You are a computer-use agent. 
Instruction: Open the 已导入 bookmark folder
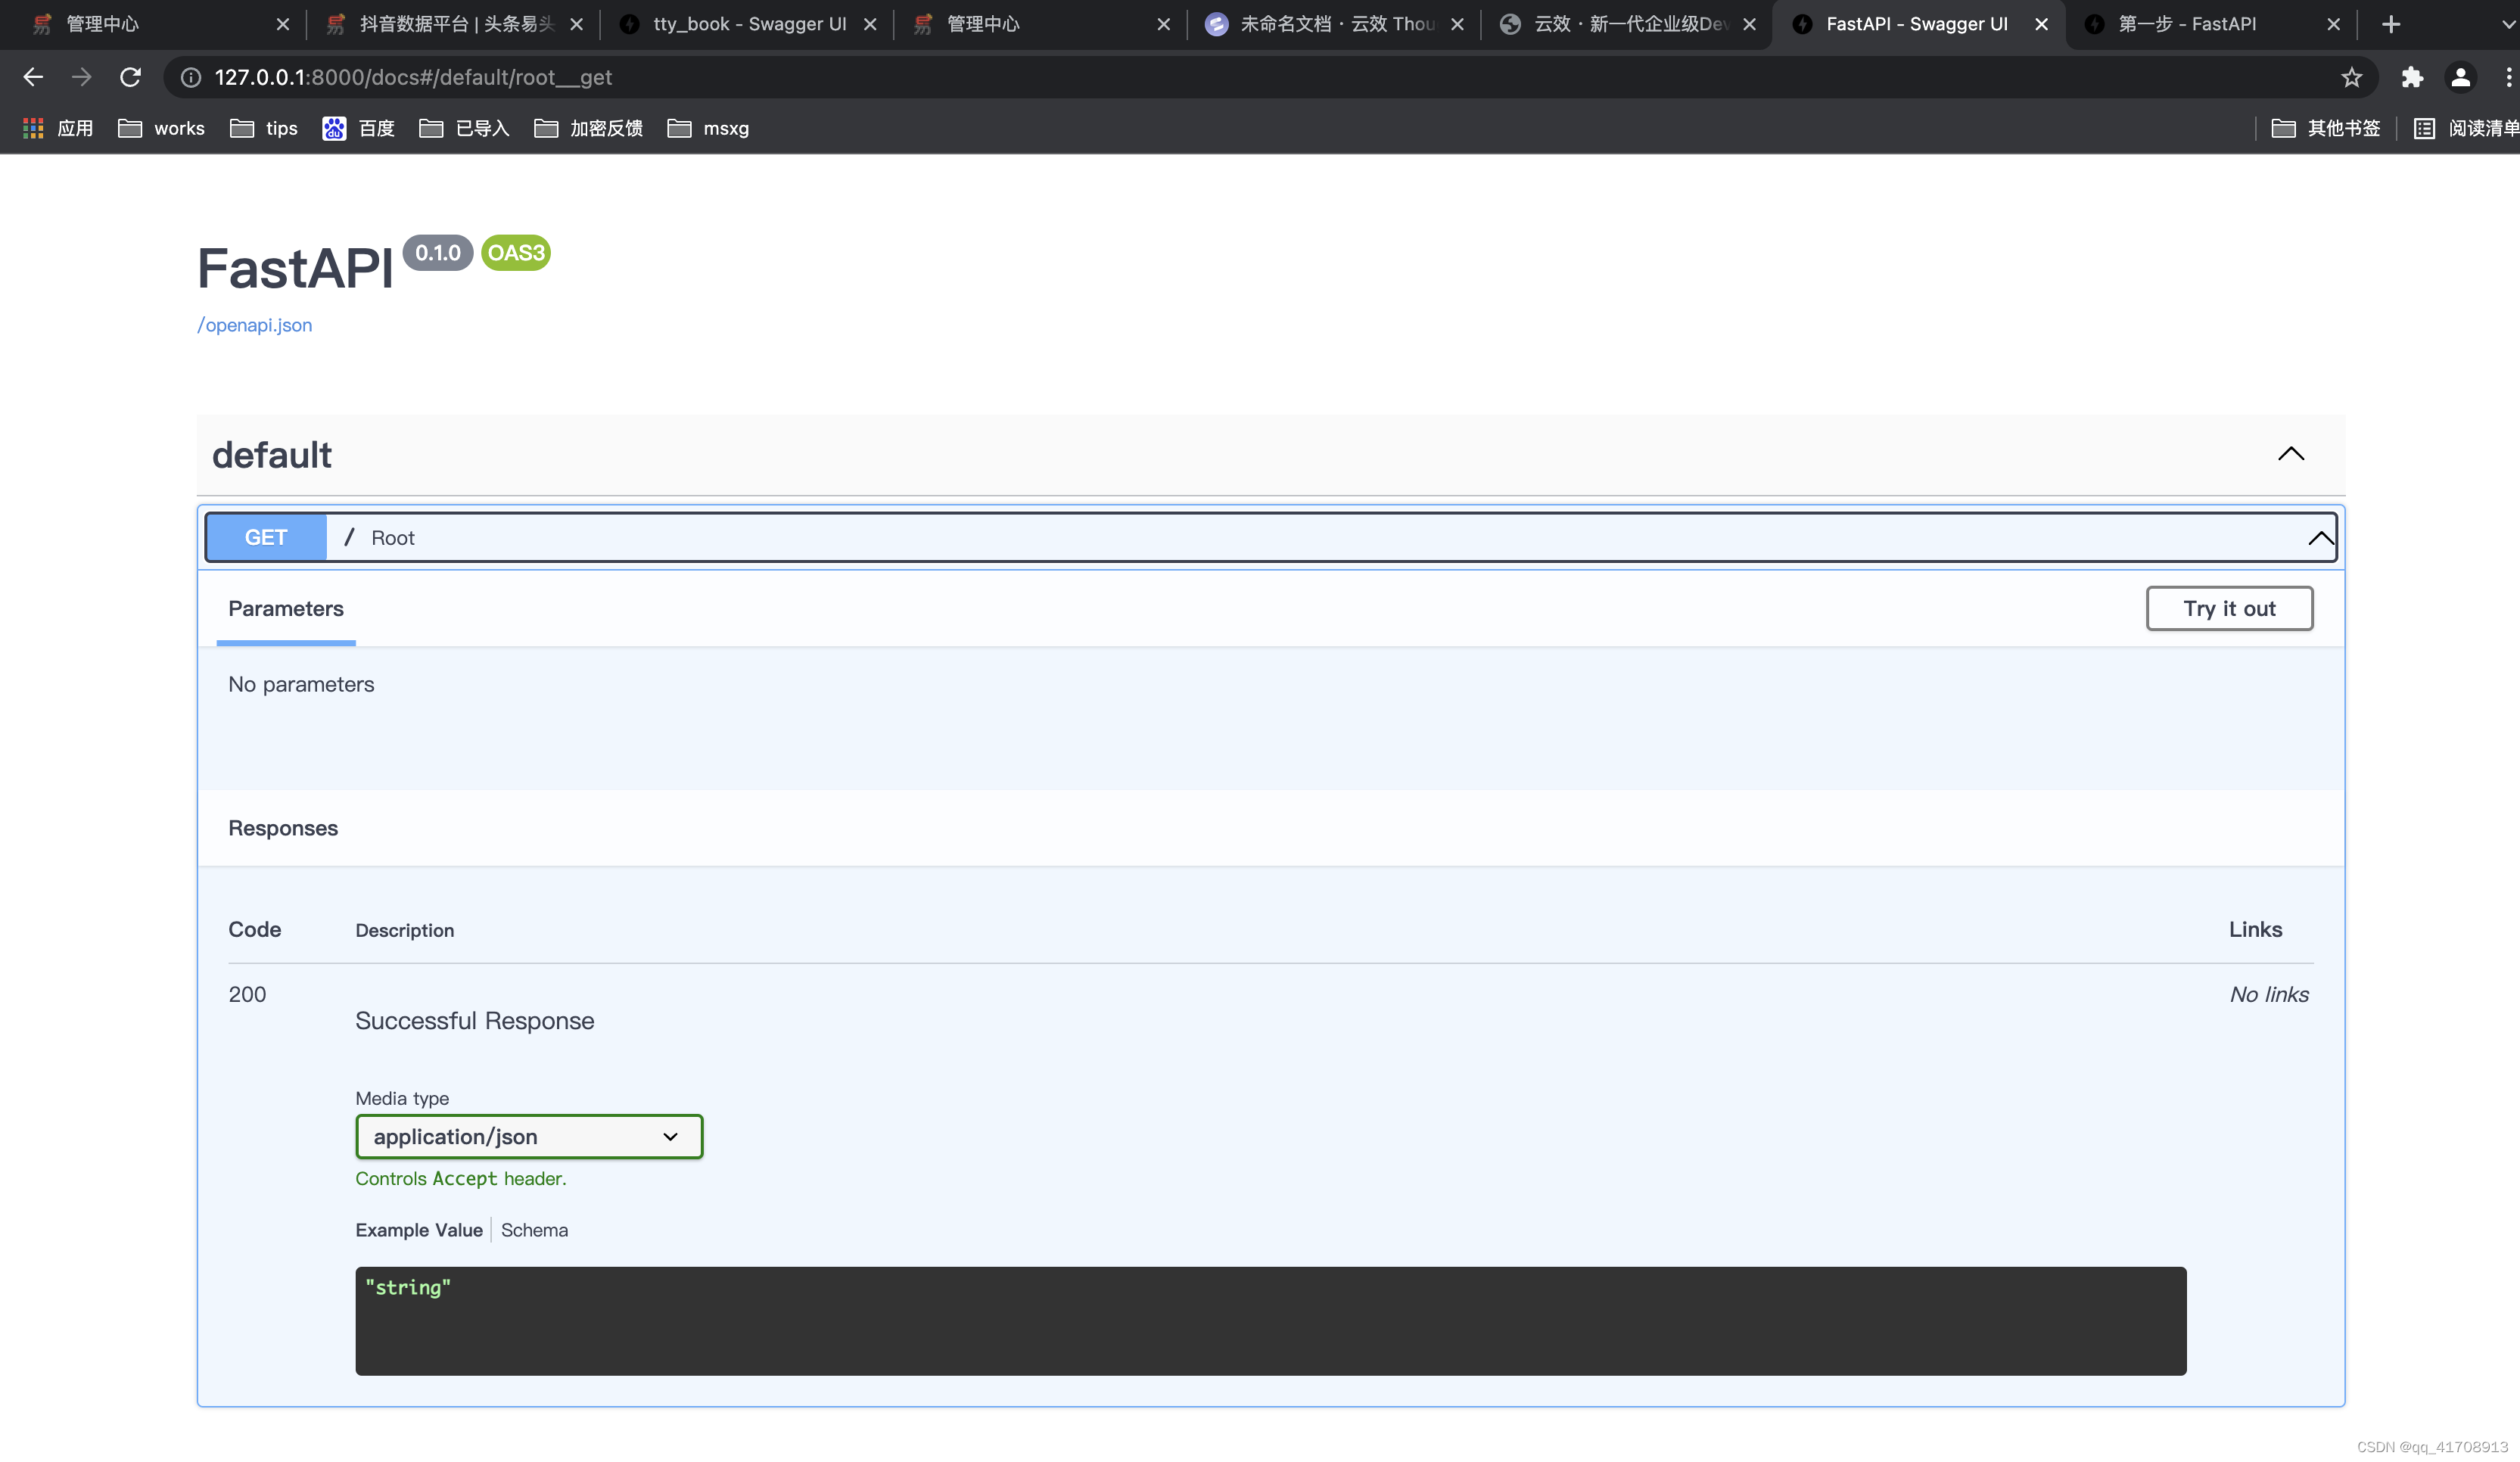465,128
